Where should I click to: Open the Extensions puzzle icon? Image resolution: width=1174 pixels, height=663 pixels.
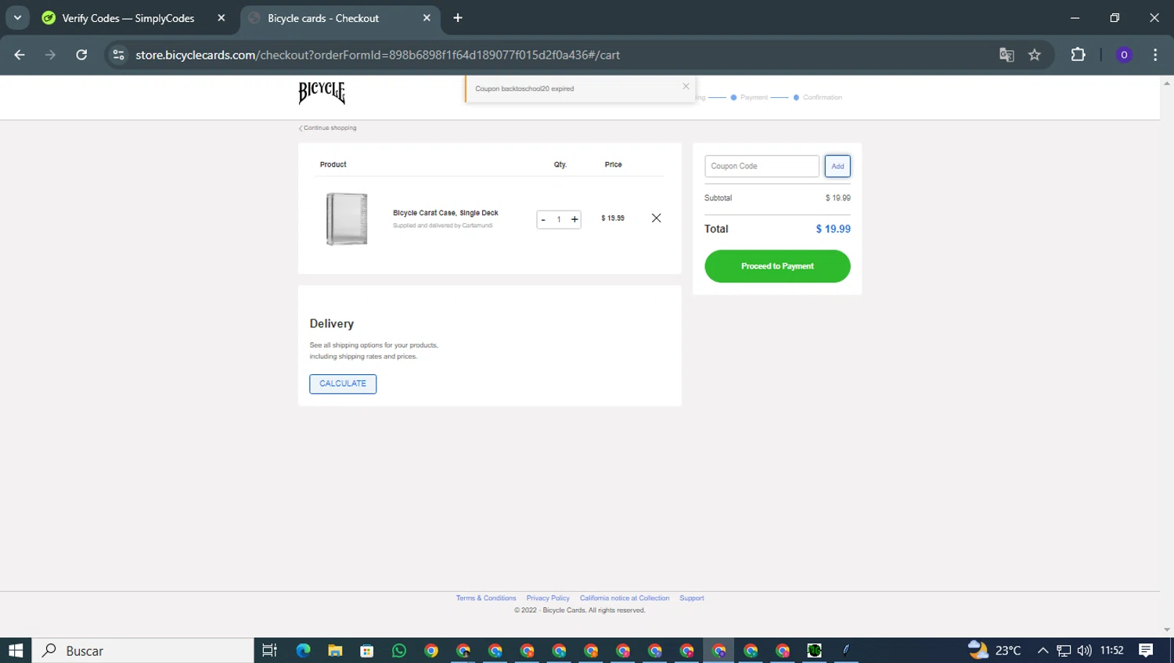coord(1078,55)
